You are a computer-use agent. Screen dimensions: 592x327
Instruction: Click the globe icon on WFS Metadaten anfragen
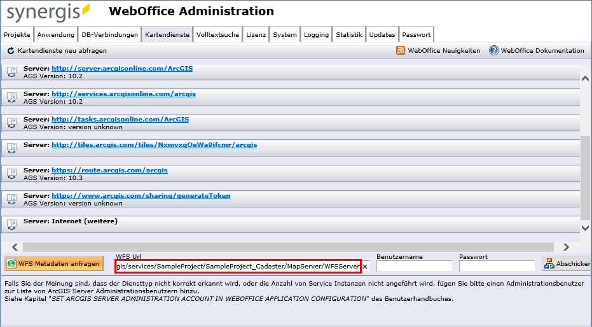tap(11, 264)
